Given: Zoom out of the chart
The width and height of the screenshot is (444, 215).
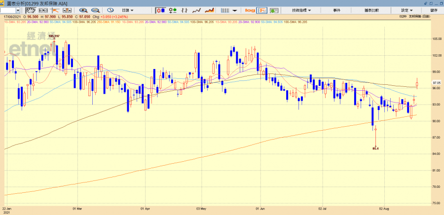Looking at the screenshot, I should (95, 10).
